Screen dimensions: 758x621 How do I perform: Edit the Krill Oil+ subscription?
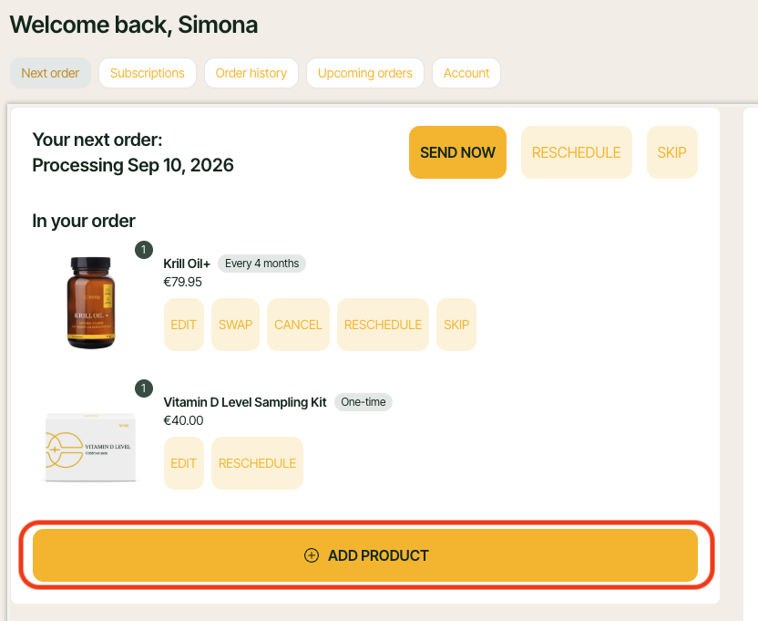pos(184,325)
